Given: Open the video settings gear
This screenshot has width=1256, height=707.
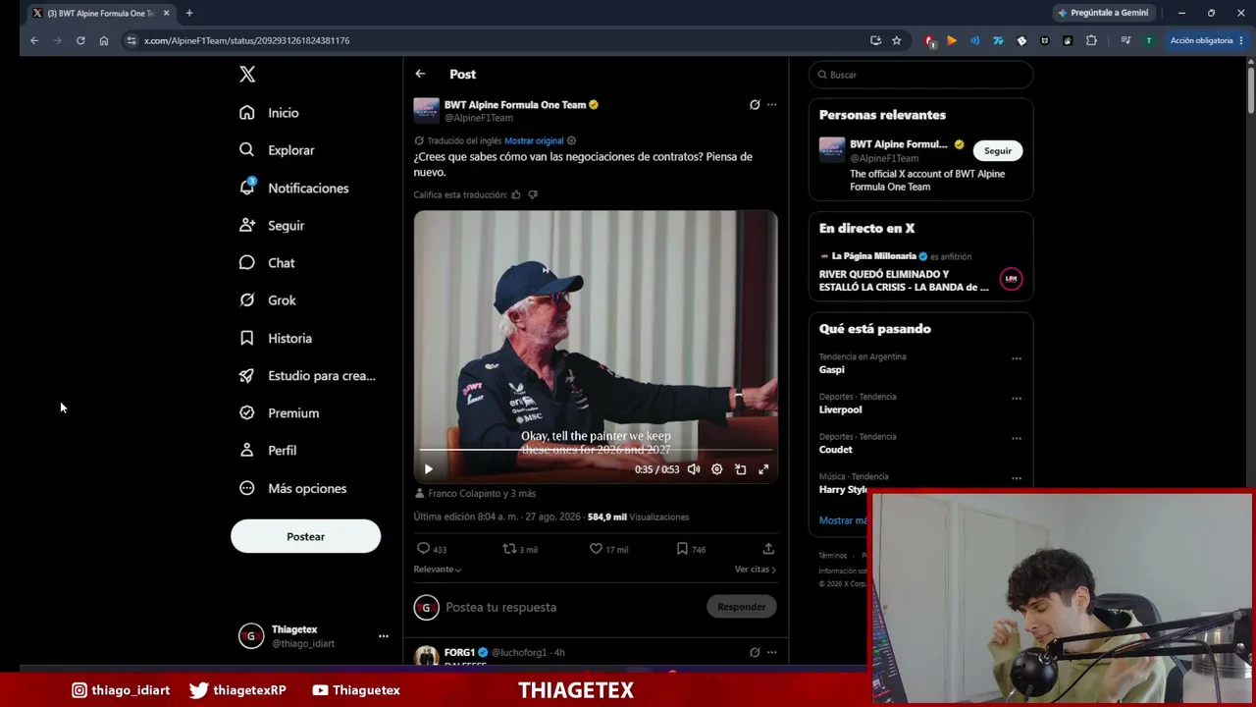Looking at the screenshot, I should 717,469.
